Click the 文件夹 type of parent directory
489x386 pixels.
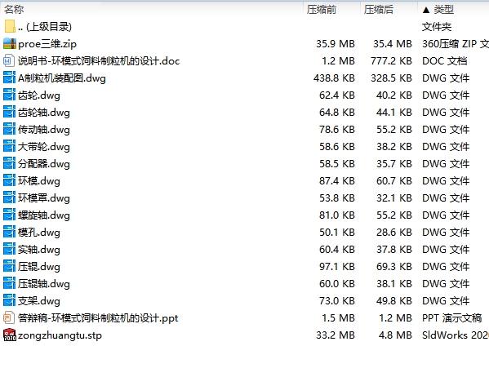coord(437,27)
